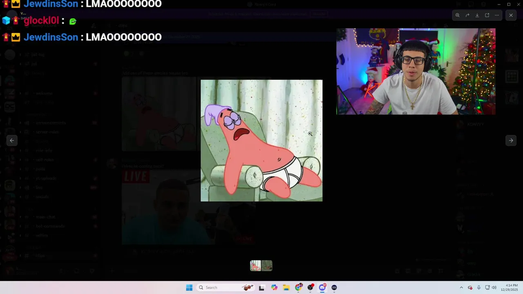523x294 pixels.
Task: Open Task View on the taskbar
Action: tap(261, 287)
